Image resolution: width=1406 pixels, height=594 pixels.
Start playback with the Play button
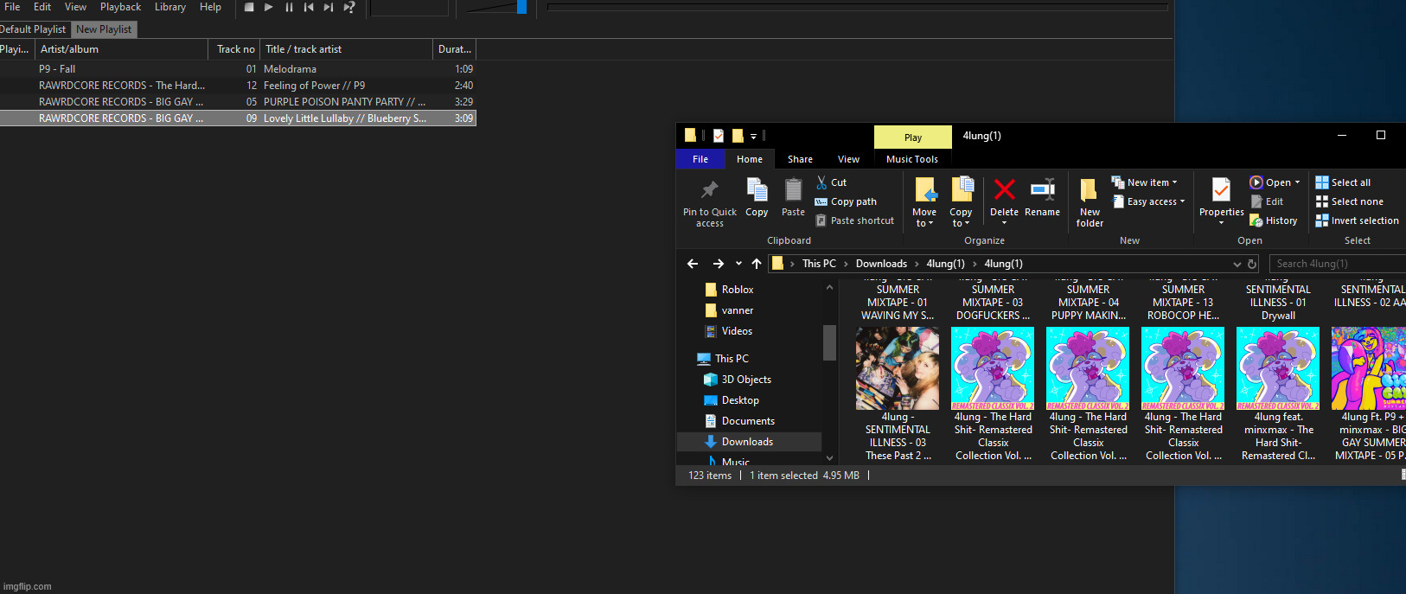pyautogui.click(x=269, y=7)
